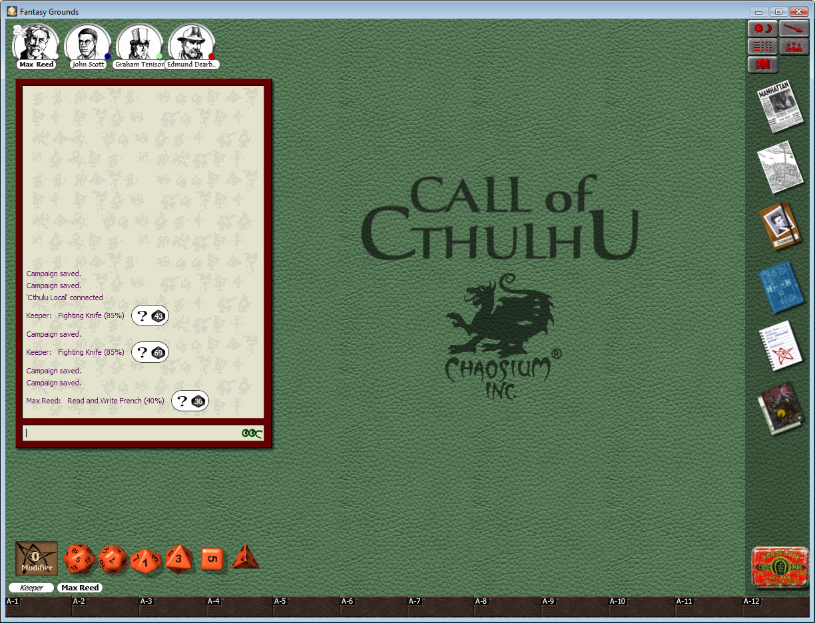Open the Manhattan newspaper shortcut

pos(780,108)
